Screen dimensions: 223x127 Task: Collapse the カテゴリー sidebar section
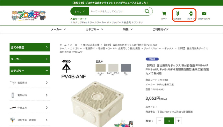point(30,70)
